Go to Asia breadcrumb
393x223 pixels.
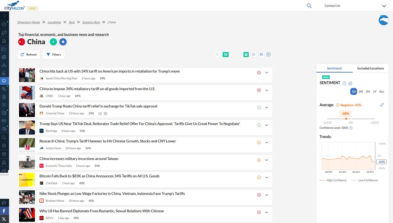point(72,22)
